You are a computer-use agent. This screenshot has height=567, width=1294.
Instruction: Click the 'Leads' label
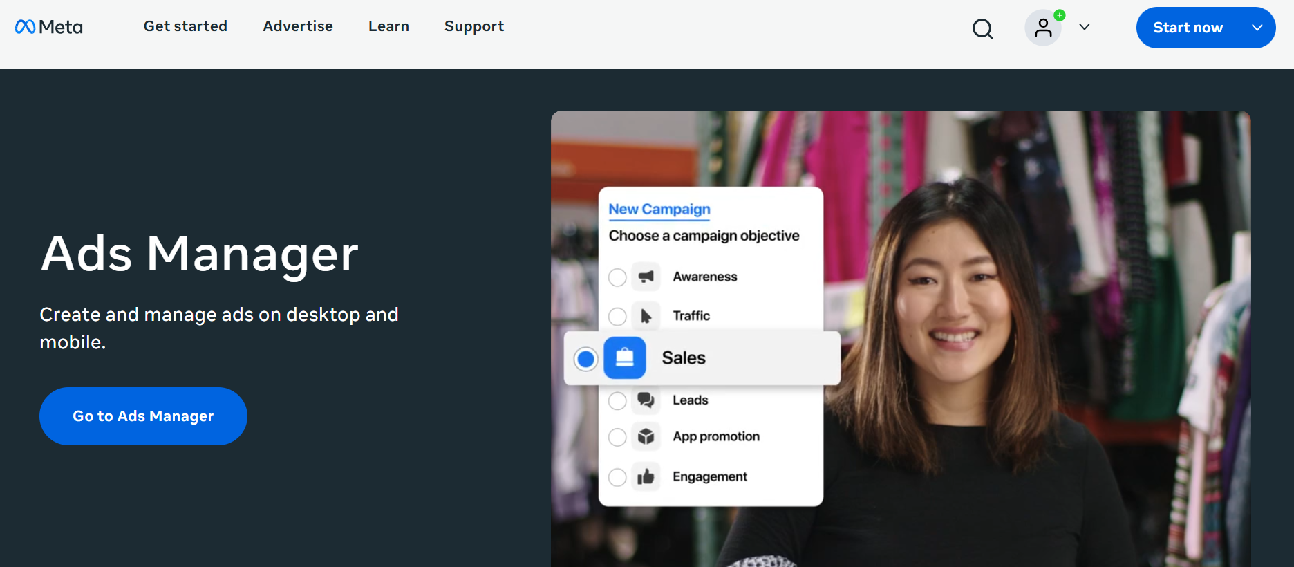[691, 400]
